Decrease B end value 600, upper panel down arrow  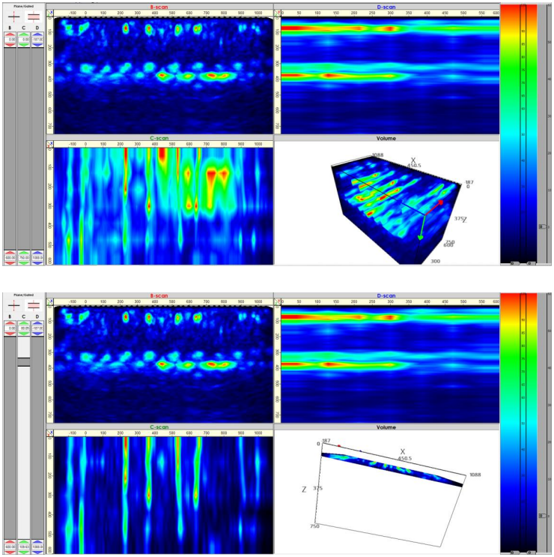pos(10,263)
